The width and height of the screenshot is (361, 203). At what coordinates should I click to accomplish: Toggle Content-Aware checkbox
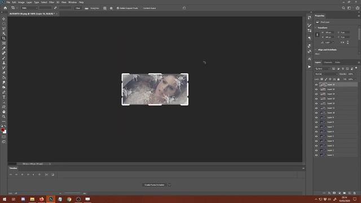142,8
